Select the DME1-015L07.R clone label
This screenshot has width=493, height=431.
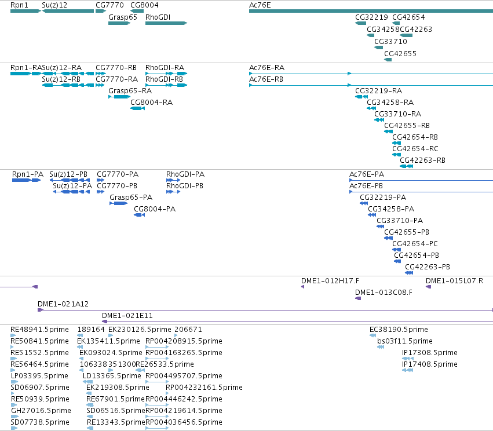pos(454,281)
